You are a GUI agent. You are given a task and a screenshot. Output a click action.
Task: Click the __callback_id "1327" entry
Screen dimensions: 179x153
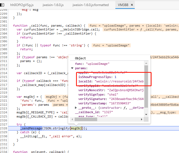(94, 112)
